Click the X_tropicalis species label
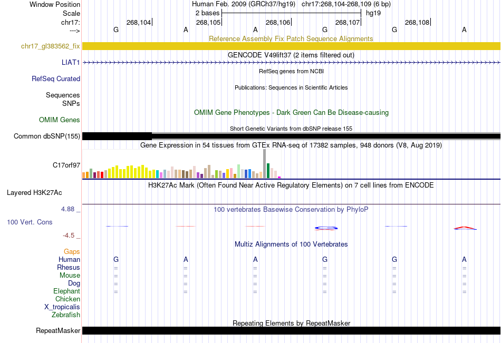 [62, 307]
